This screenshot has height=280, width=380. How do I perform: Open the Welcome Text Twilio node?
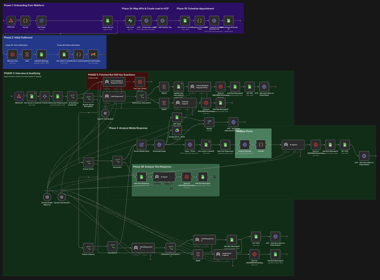tap(13, 54)
